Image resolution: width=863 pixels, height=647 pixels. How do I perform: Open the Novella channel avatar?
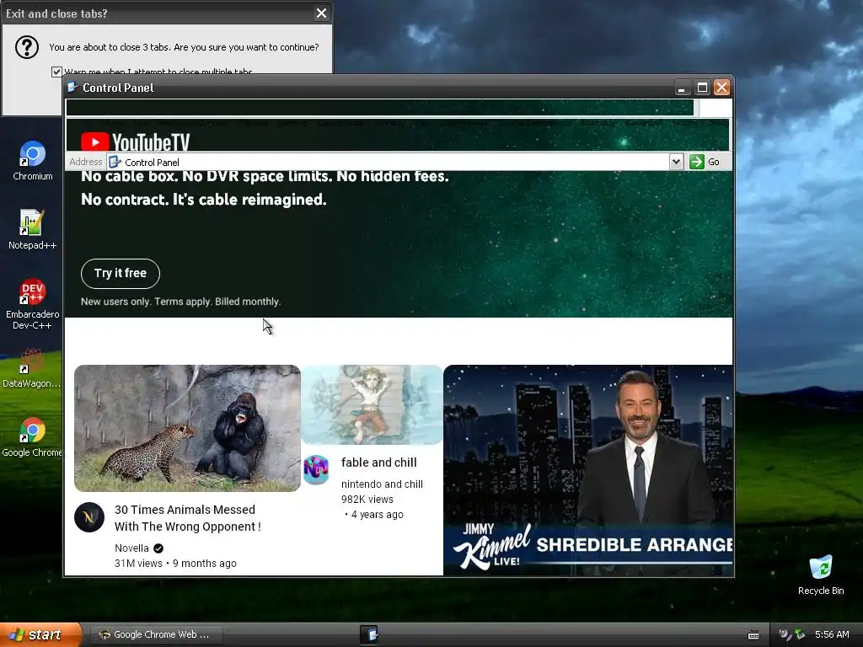[x=89, y=517]
